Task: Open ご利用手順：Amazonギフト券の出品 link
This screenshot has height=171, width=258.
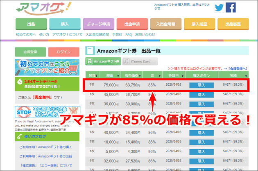Action: [45, 156]
